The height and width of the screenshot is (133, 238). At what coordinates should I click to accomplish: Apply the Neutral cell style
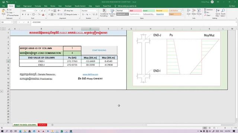162,11
